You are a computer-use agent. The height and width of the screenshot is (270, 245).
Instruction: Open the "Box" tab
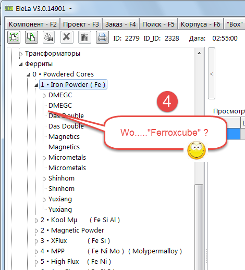click(235, 24)
